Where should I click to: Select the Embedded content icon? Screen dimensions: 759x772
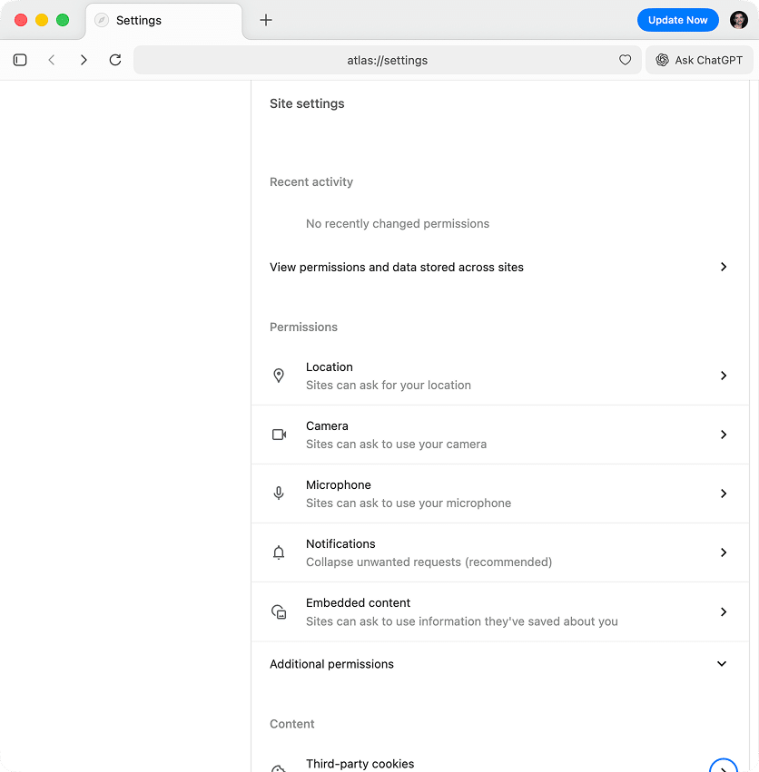pos(279,611)
